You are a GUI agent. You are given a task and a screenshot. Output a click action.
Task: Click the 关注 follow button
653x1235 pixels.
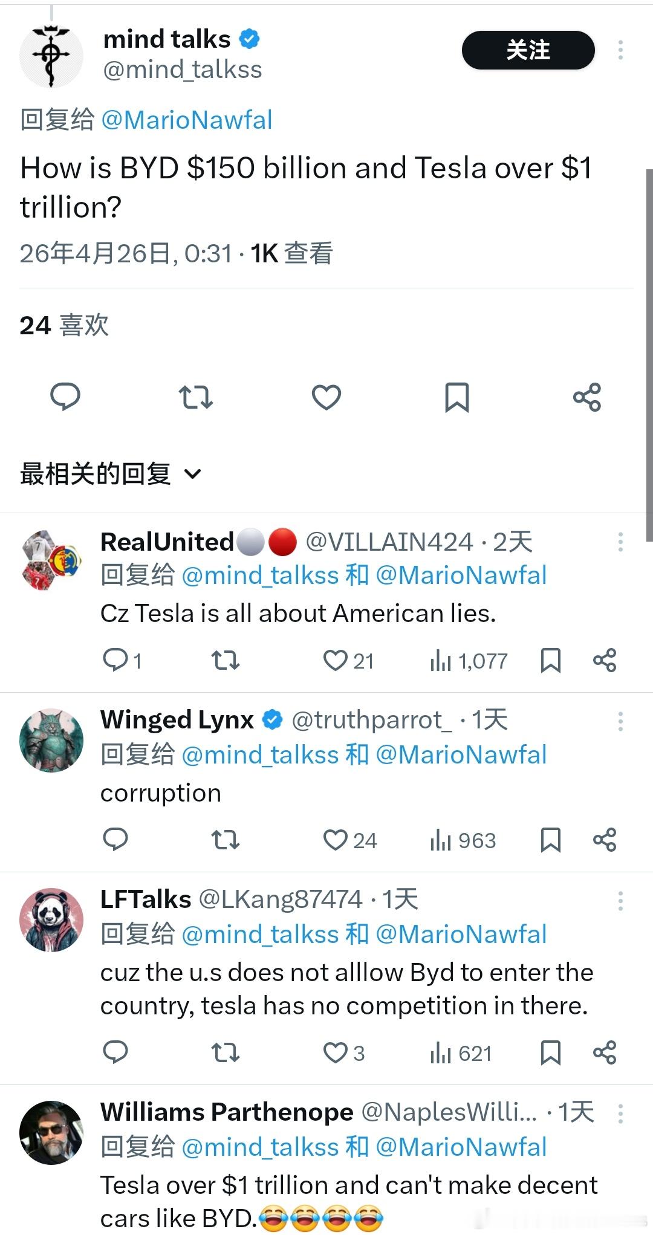pos(528,51)
